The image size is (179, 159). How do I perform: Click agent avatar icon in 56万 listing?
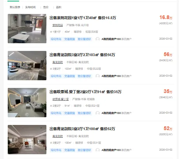98,76
